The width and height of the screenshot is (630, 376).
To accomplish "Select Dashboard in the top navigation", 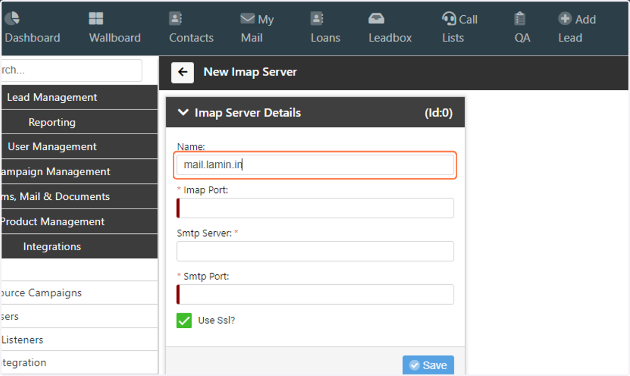I will (x=33, y=38).
